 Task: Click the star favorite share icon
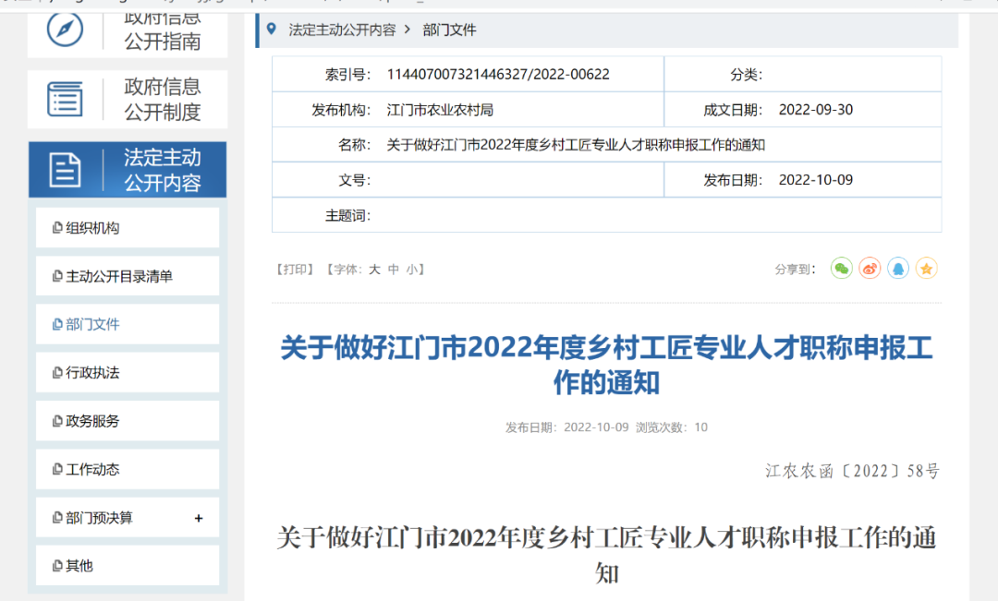pos(926,268)
